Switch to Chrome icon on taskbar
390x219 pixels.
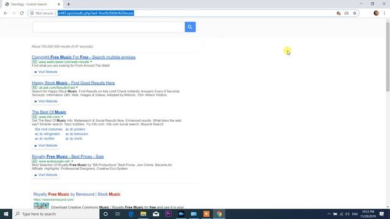pos(219,214)
